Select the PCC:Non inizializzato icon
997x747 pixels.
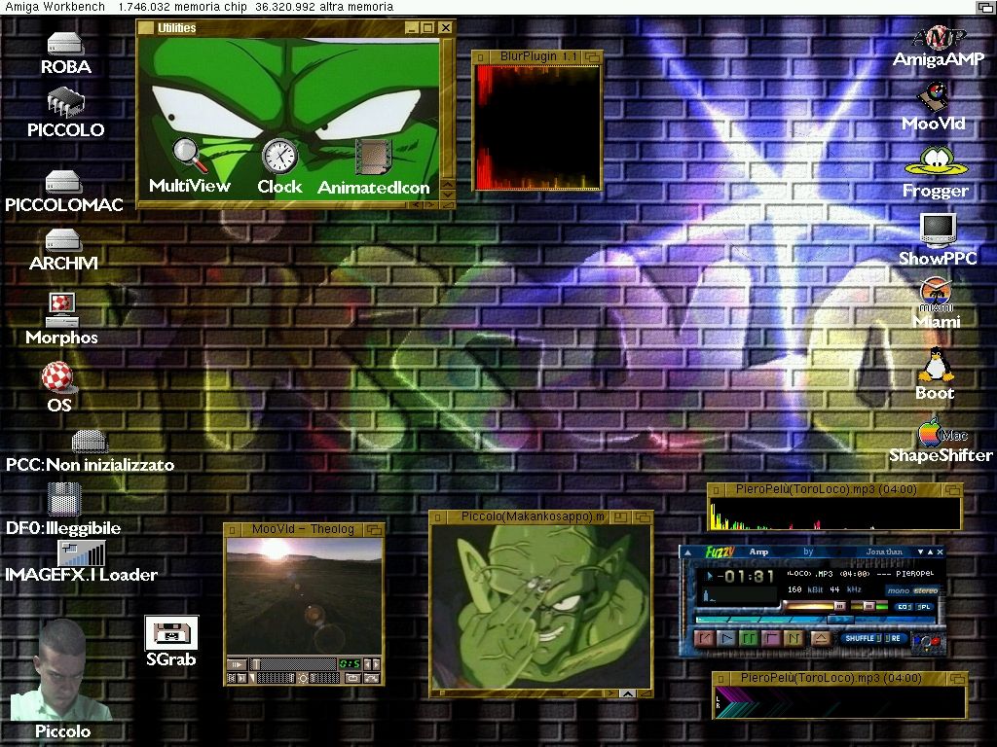pos(90,451)
